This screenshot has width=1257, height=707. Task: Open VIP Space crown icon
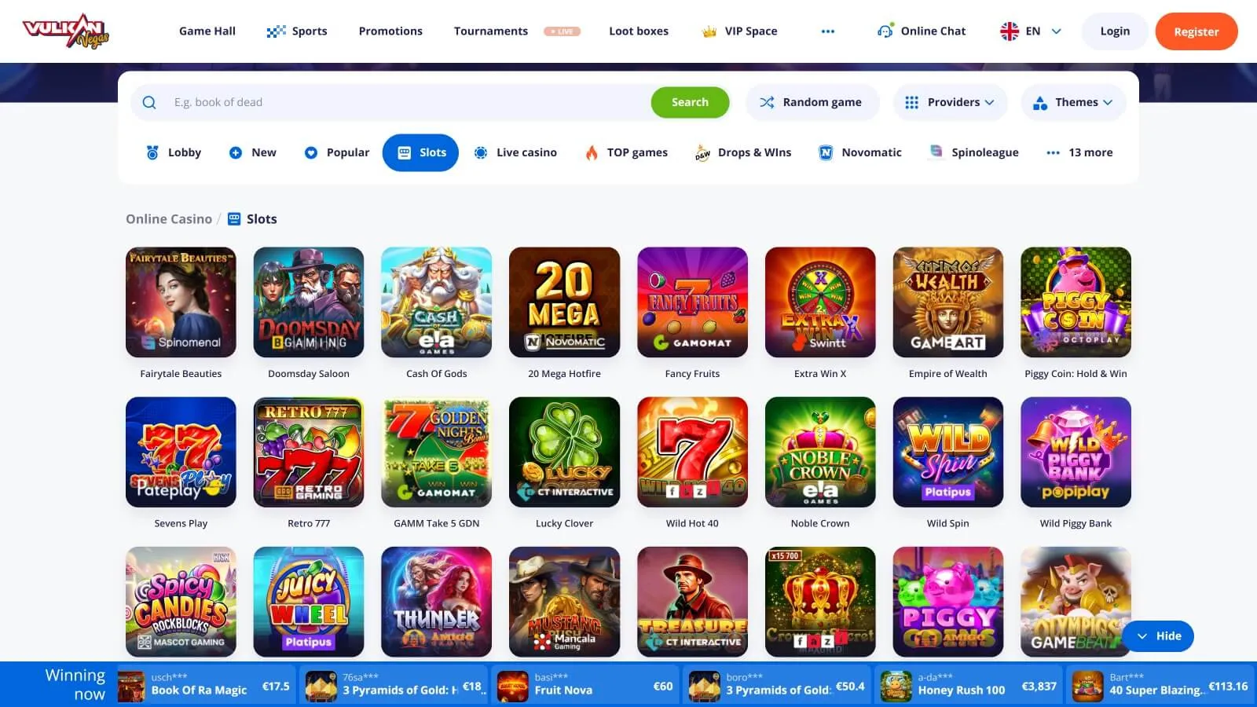709,31
